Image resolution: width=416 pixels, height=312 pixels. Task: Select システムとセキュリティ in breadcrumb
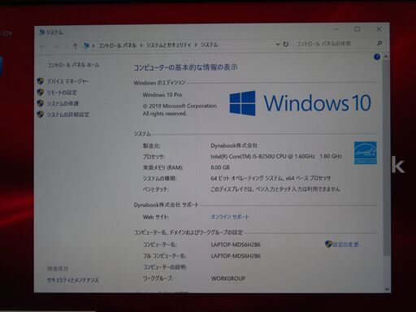point(168,45)
